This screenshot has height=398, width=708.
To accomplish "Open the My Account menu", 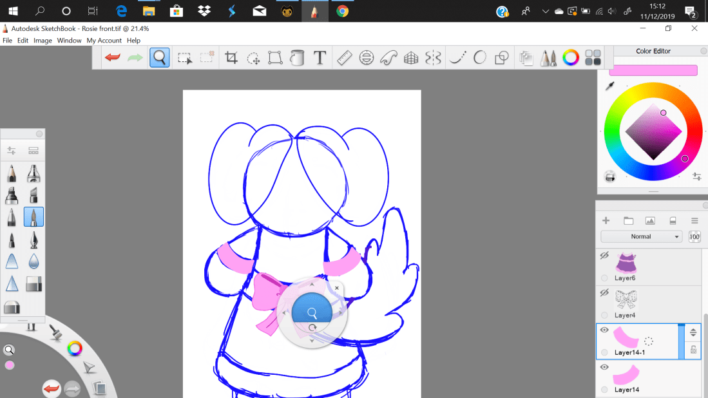I will click(x=104, y=41).
